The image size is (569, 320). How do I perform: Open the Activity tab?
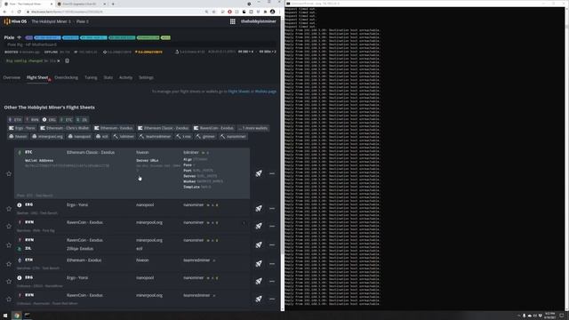coord(125,77)
